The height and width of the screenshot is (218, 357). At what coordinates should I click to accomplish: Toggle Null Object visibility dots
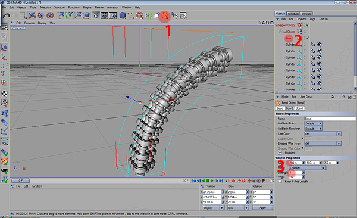305,32
